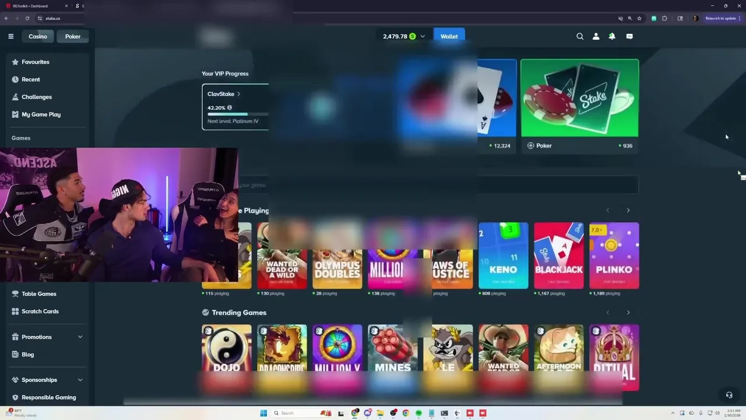746x420 pixels.
Task: Click the browser back arrow
Action: click(x=6, y=18)
